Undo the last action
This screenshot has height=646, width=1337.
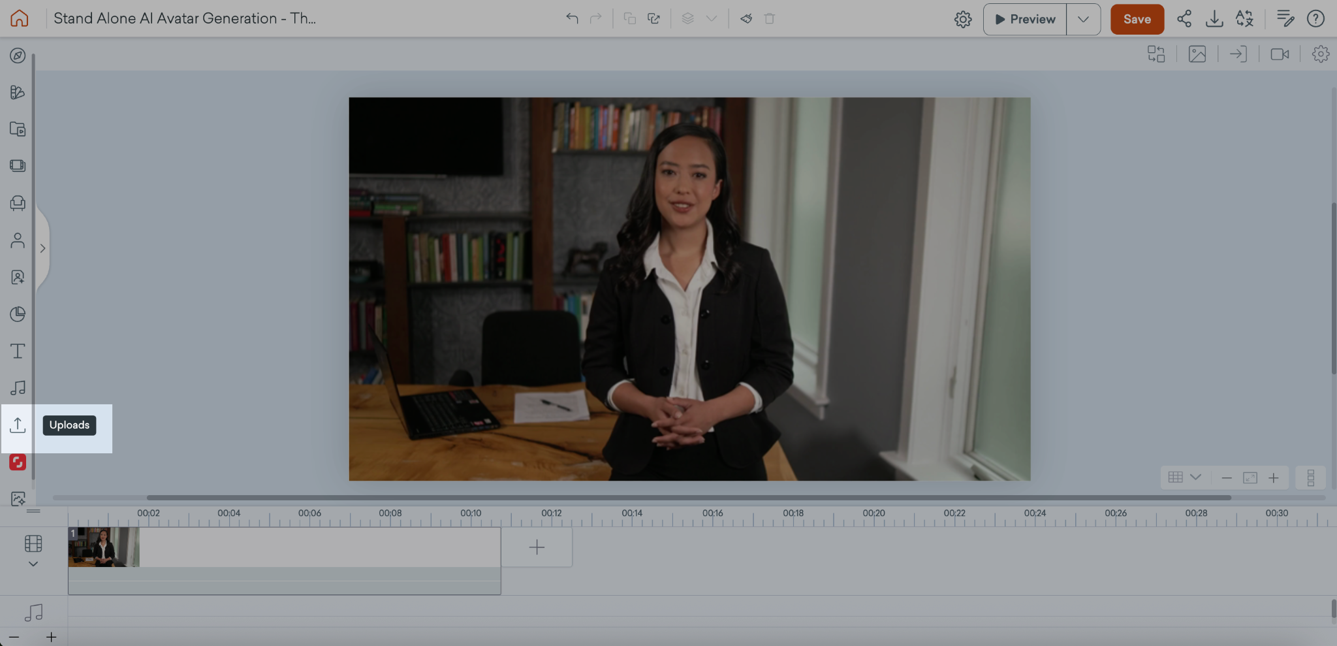click(572, 18)
